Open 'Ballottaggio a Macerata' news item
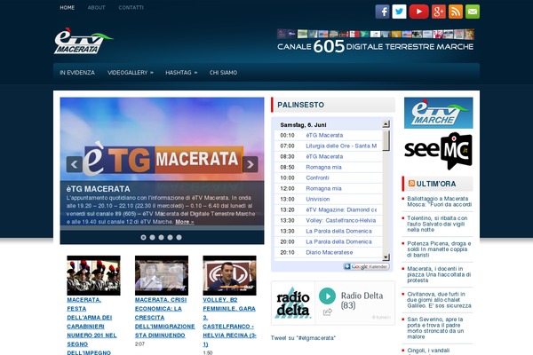 (x=439, y=201)
